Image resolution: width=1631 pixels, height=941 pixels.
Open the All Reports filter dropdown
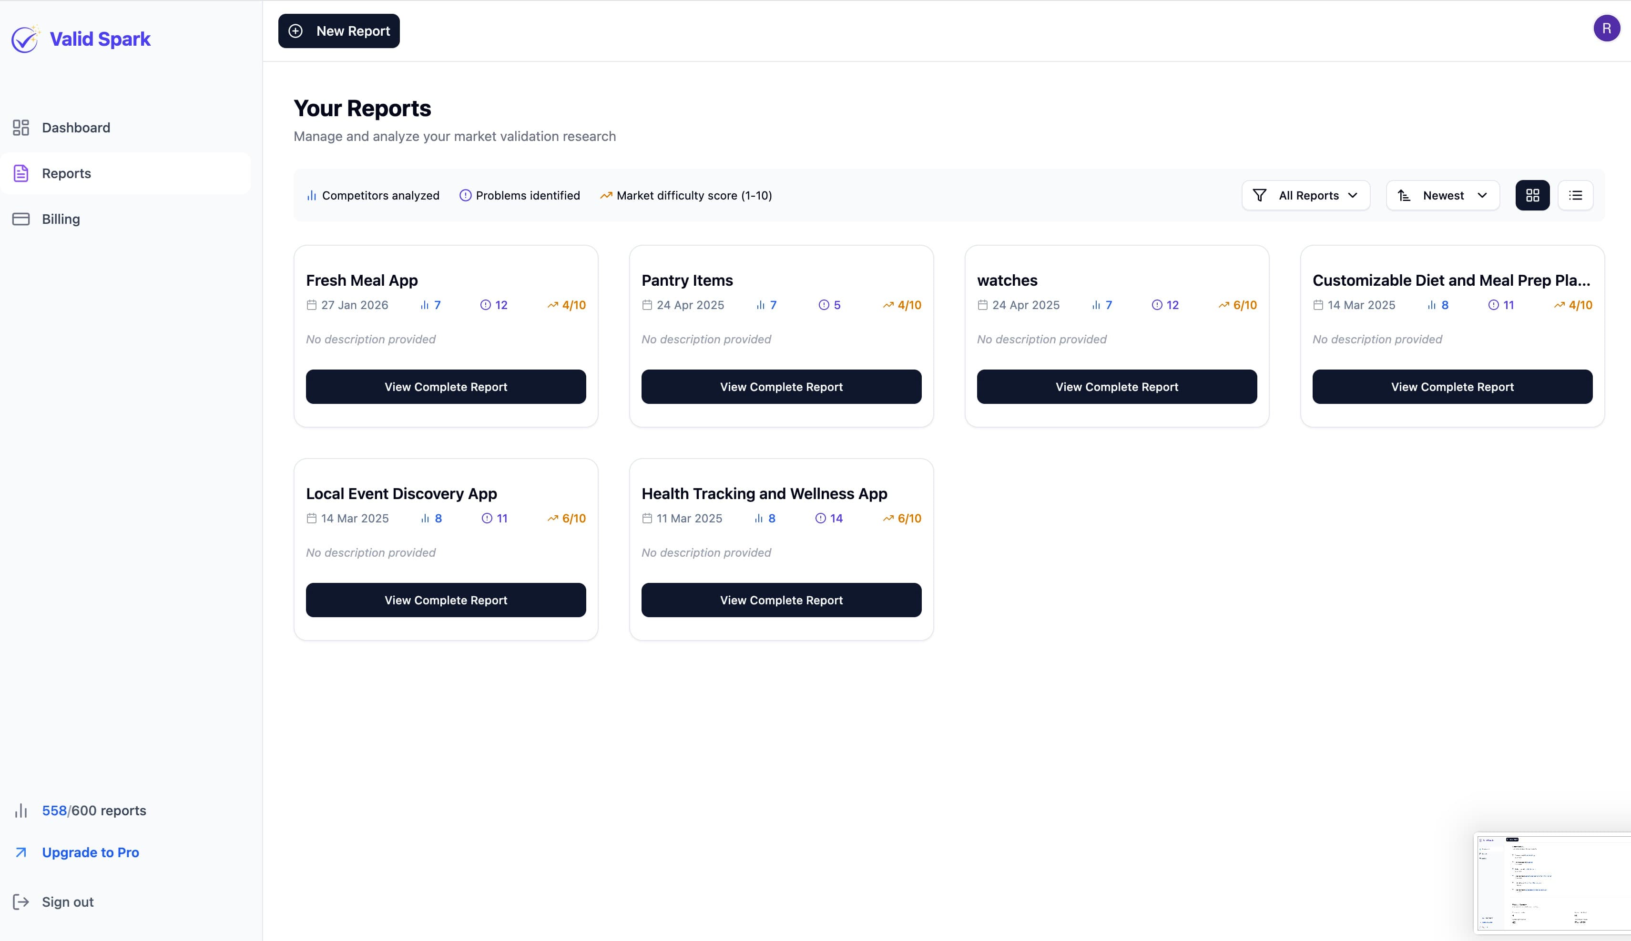click(x=1305, y=194)
